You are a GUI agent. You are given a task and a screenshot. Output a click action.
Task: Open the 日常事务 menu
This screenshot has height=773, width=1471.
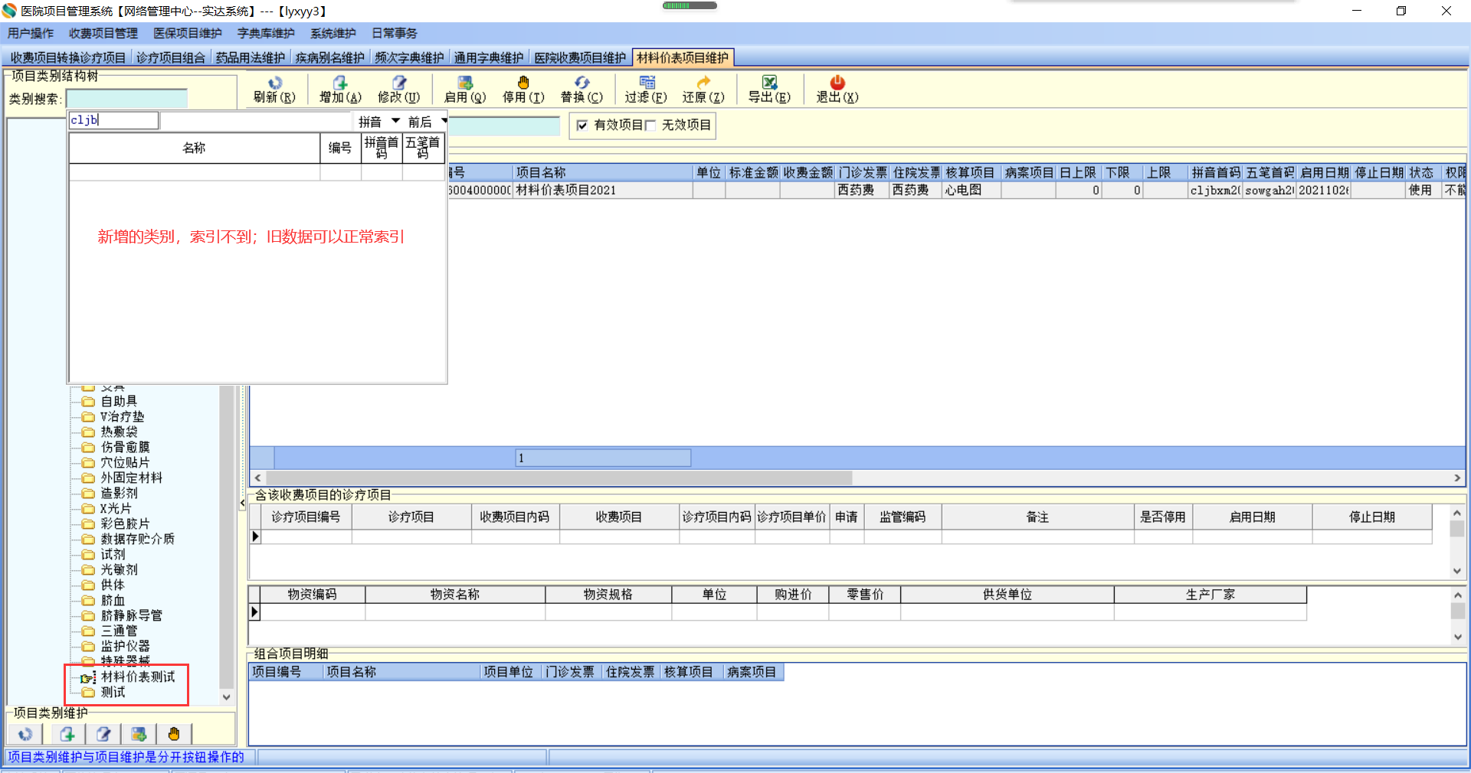tap(395, 33)
